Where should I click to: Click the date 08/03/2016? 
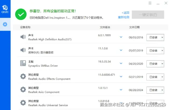(136, 37)
